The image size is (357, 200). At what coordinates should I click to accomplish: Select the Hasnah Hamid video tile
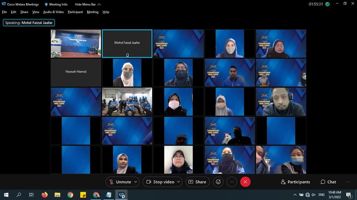76,72
